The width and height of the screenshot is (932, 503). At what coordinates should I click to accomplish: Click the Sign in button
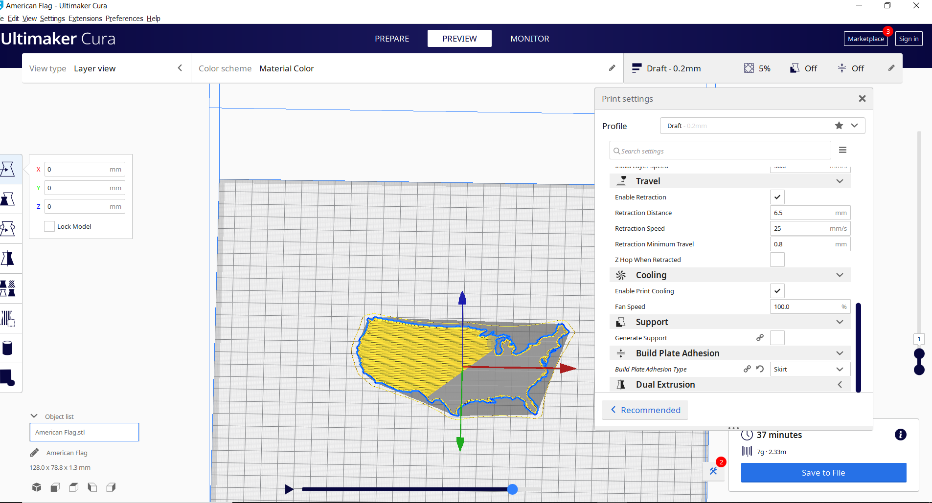coord(909,39)
